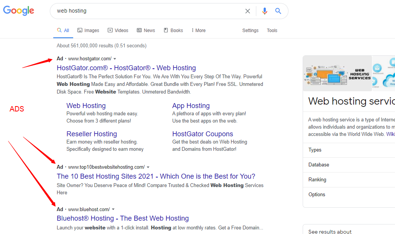Open search Tools
Screen dimensions: 395x234
coord(272,31)
